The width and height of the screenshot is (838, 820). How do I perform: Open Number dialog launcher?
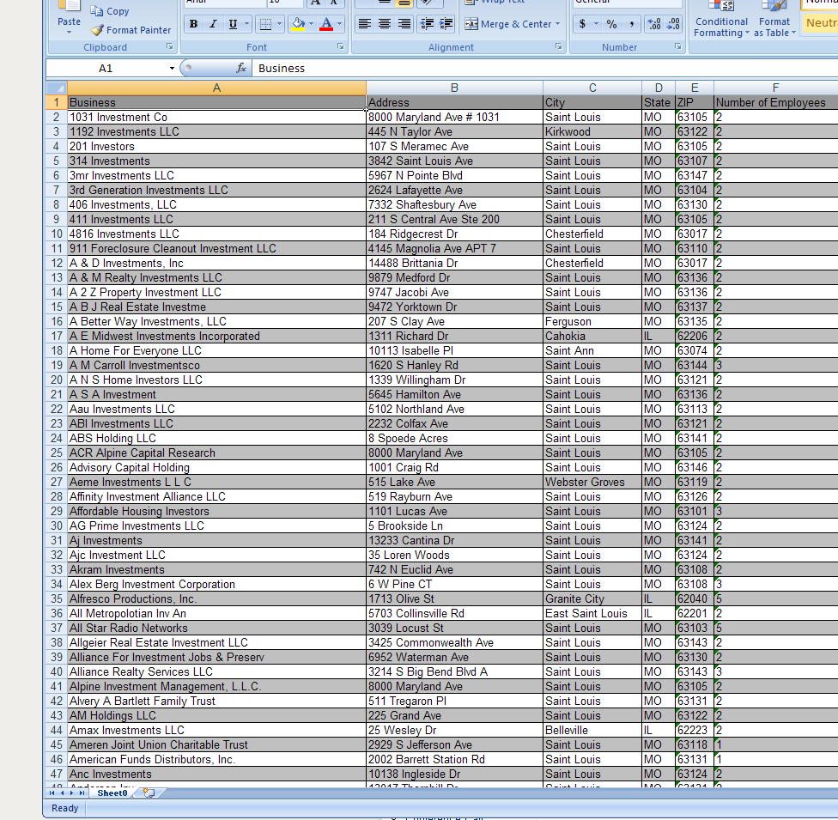coord(677,47)
